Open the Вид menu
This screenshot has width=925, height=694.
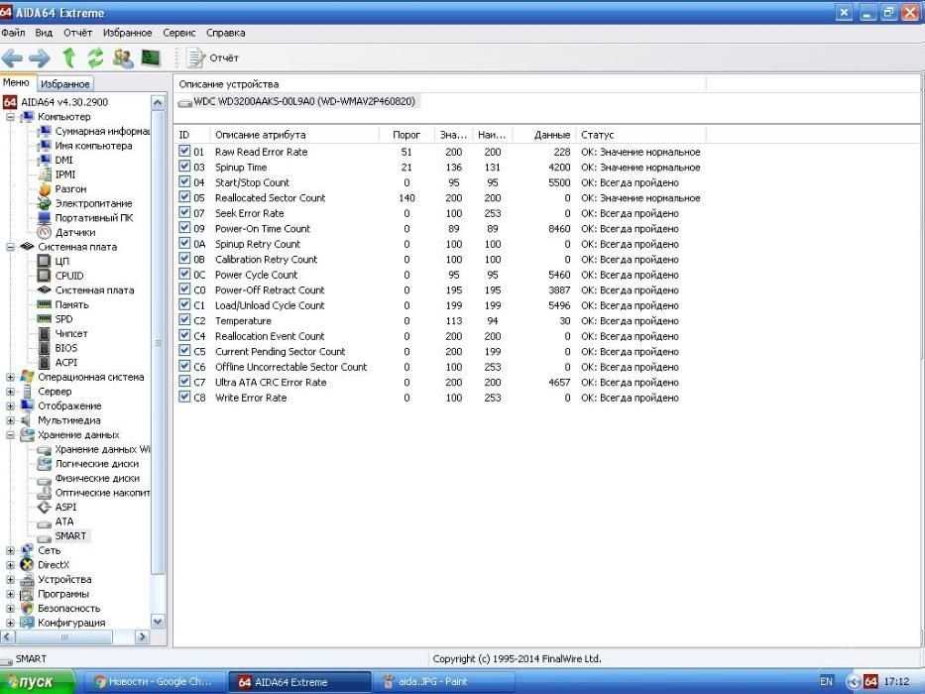(x=44, y=33)
